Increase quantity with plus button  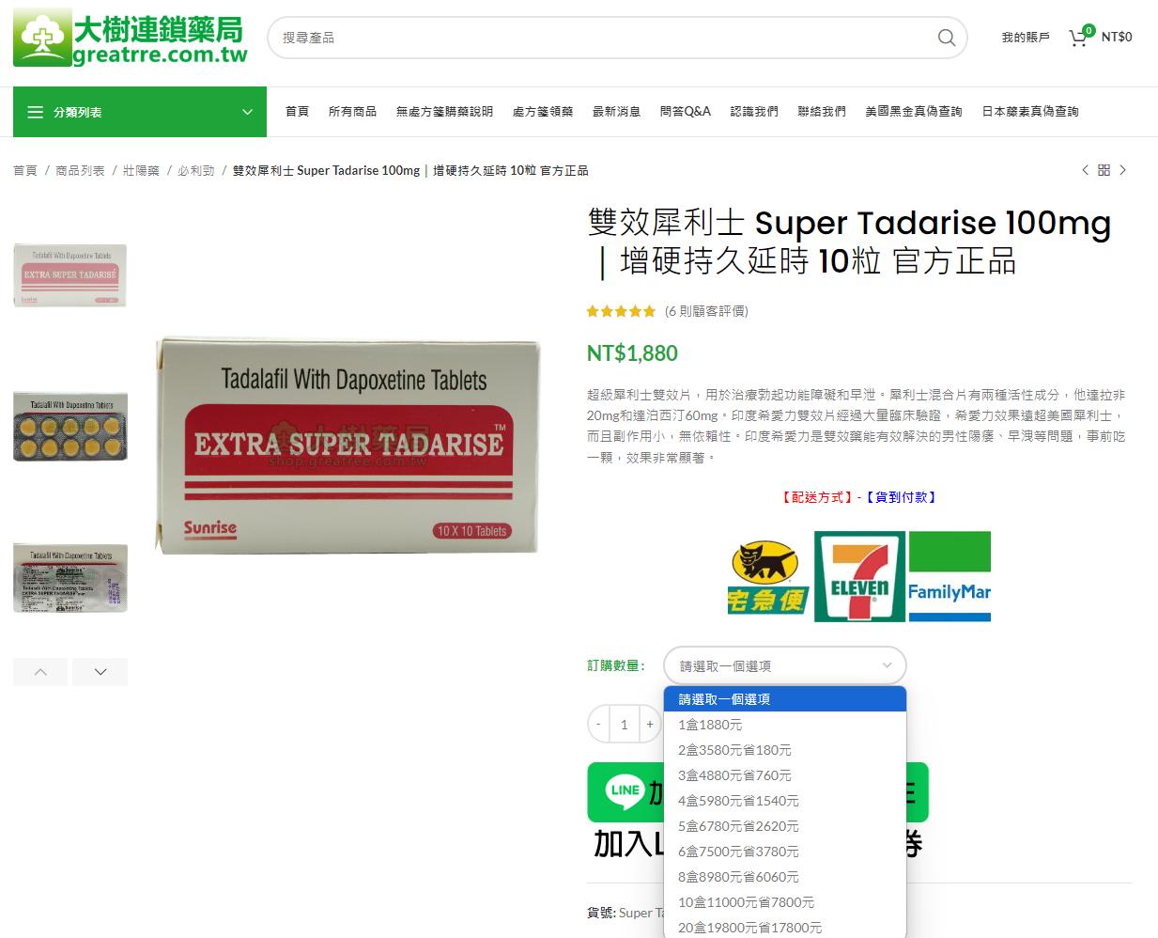[x=650, y=725]
